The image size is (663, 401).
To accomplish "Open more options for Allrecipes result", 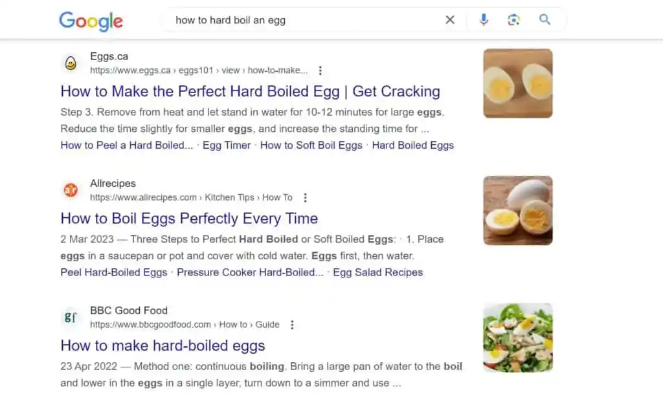I will (x=305, y=198).
